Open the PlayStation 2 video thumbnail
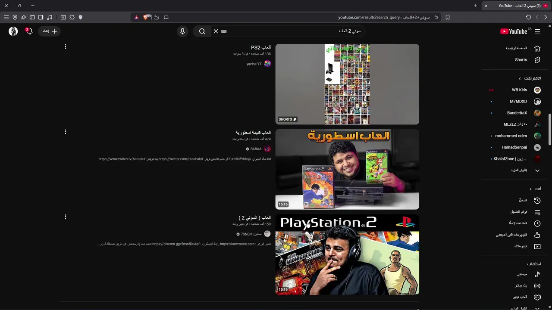 click(x=347, y=254)
